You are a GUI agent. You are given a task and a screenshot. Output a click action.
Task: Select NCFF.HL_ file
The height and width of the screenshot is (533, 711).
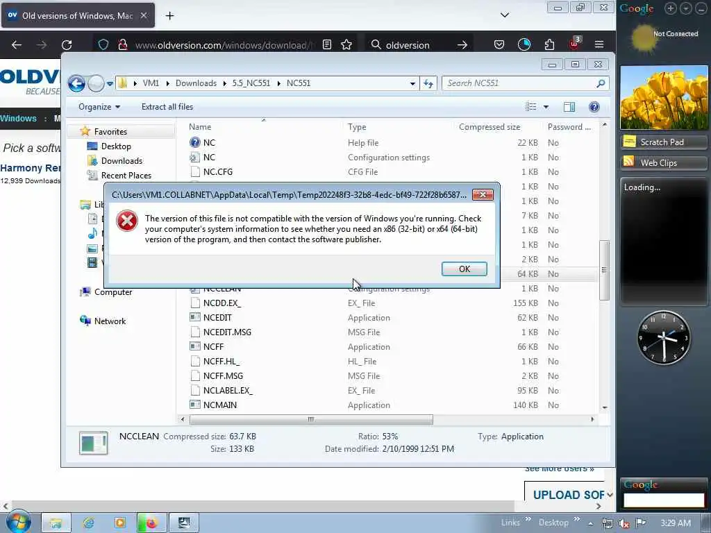click(221, 361)
